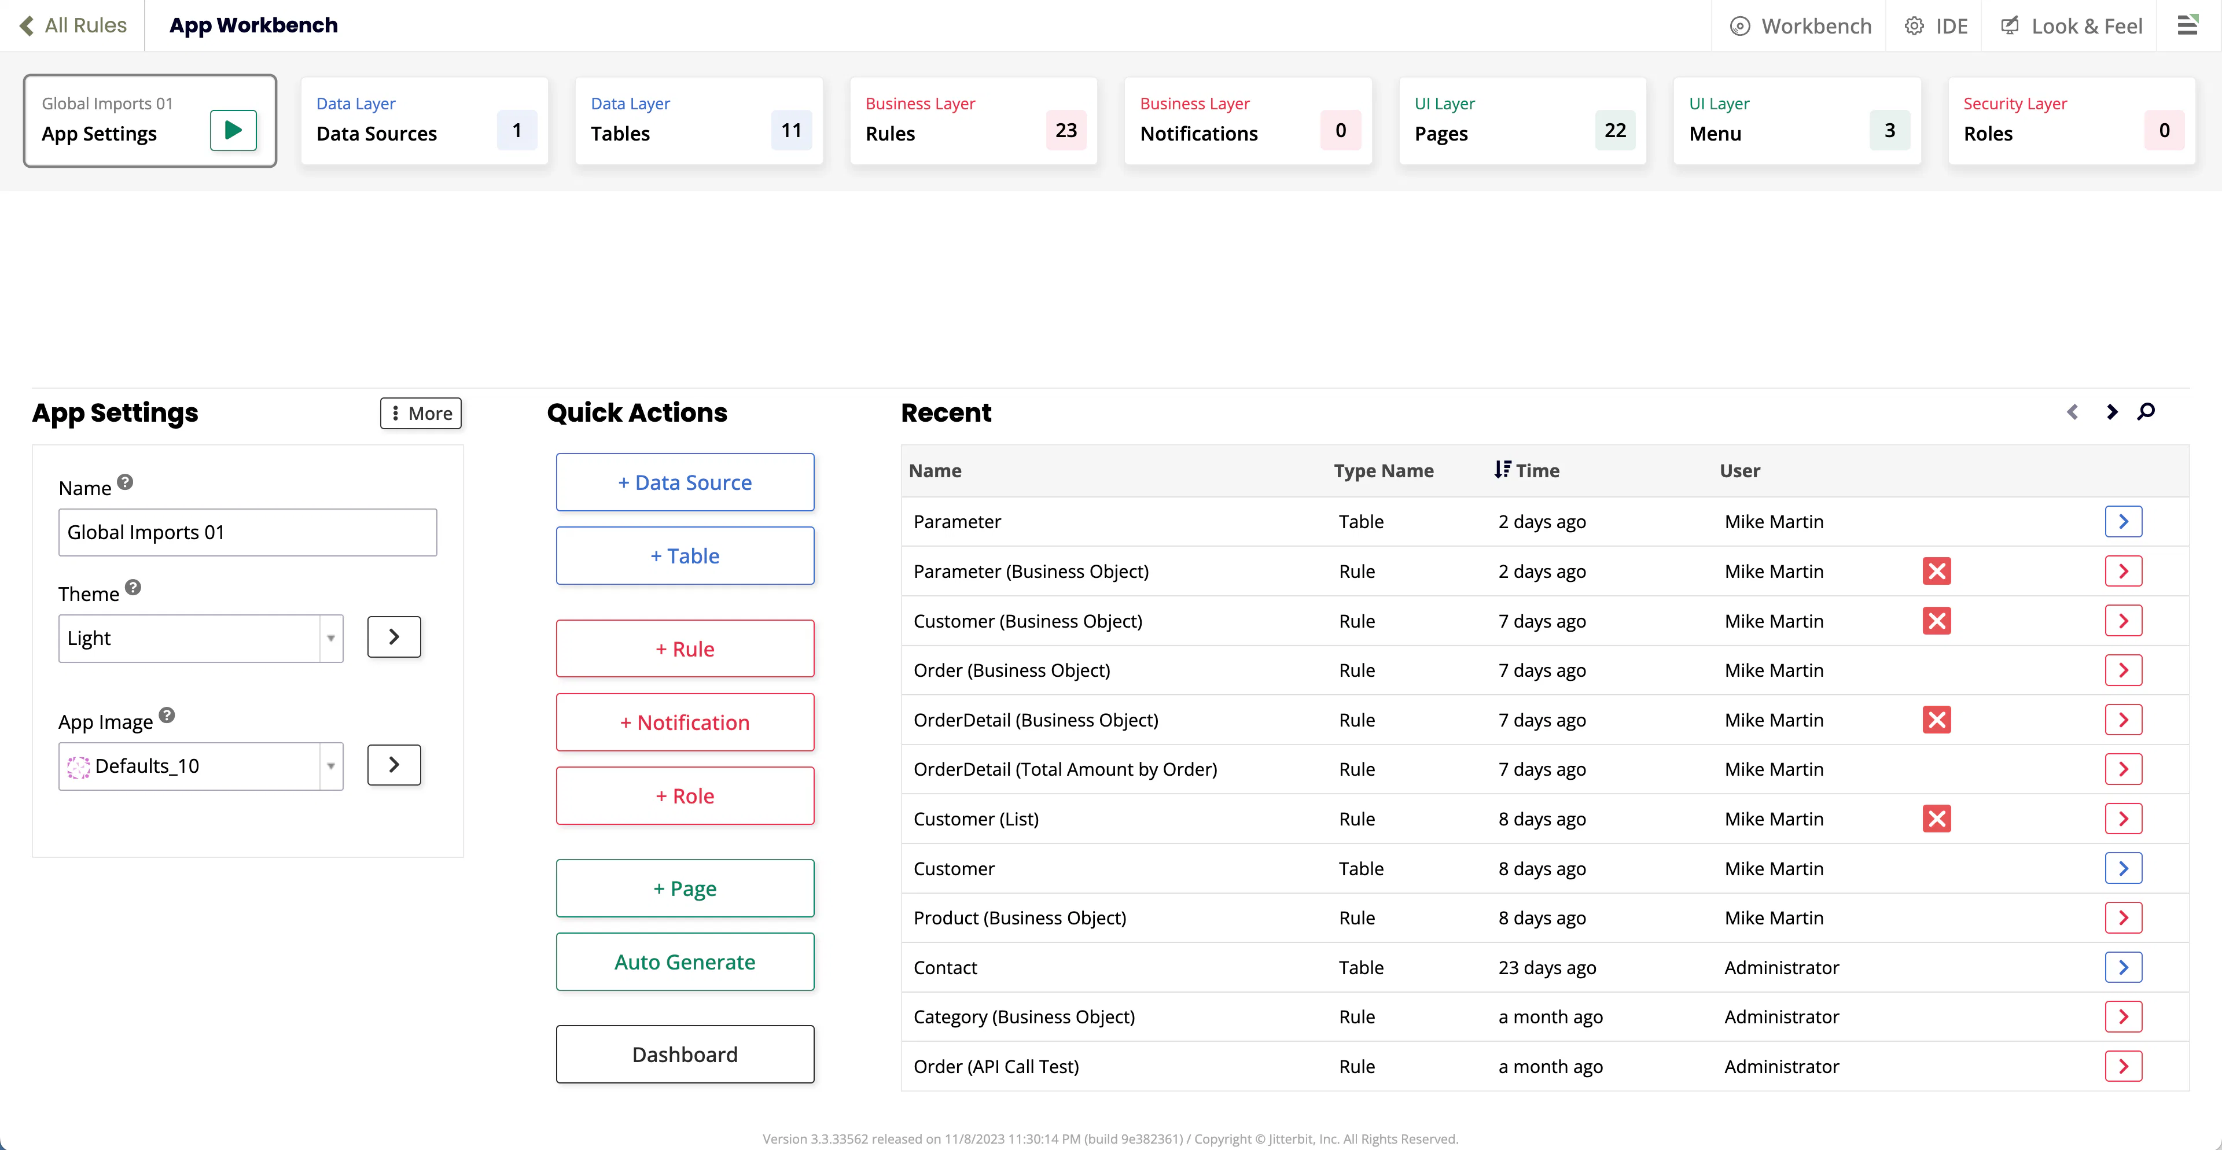Click red X on Customer (Business Object) row

coord(1937,621)
